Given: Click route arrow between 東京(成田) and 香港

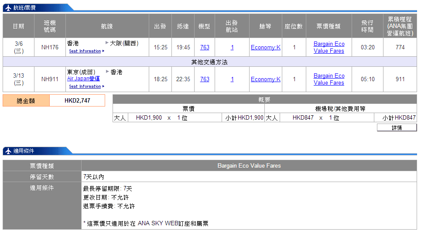Looking at the screenshot, I should [x=107, y=71].
